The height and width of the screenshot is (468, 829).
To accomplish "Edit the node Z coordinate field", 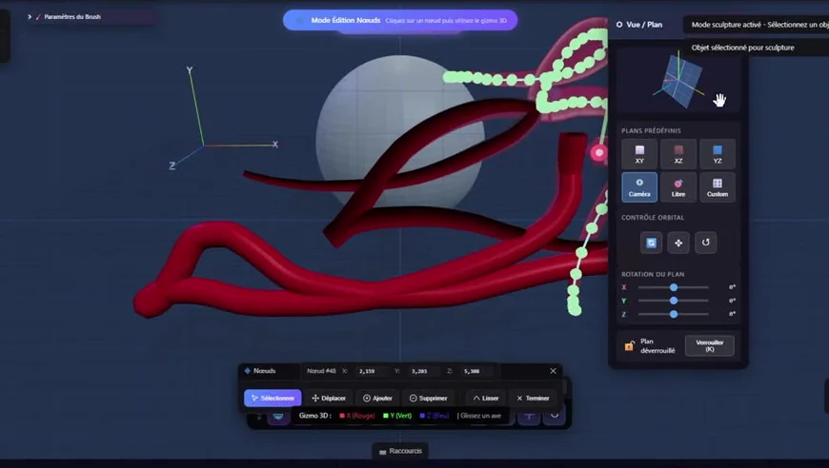I will (x=476, y=371).
